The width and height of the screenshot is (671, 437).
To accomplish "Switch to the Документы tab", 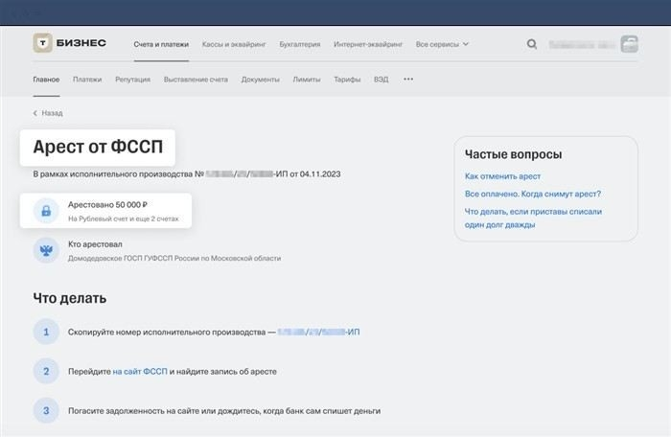I will coord(260,80).
